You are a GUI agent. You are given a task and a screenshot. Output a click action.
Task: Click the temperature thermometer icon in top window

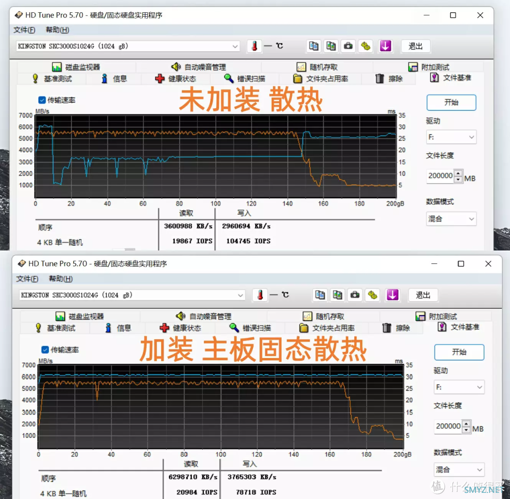click(255, 46)
